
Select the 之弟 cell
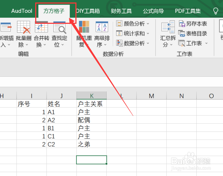[92, 144]
